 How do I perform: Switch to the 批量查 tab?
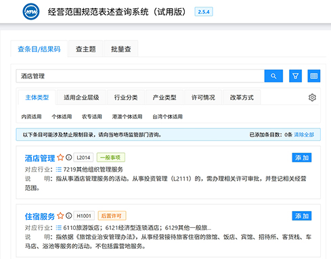[x=121, y=49]
